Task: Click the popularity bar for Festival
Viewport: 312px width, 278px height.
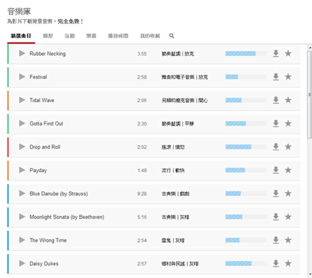Action: pyautogui.click(x=246, y=77)
